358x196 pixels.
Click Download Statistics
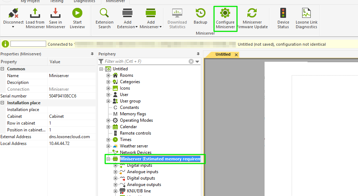click(x=177, y=19)
